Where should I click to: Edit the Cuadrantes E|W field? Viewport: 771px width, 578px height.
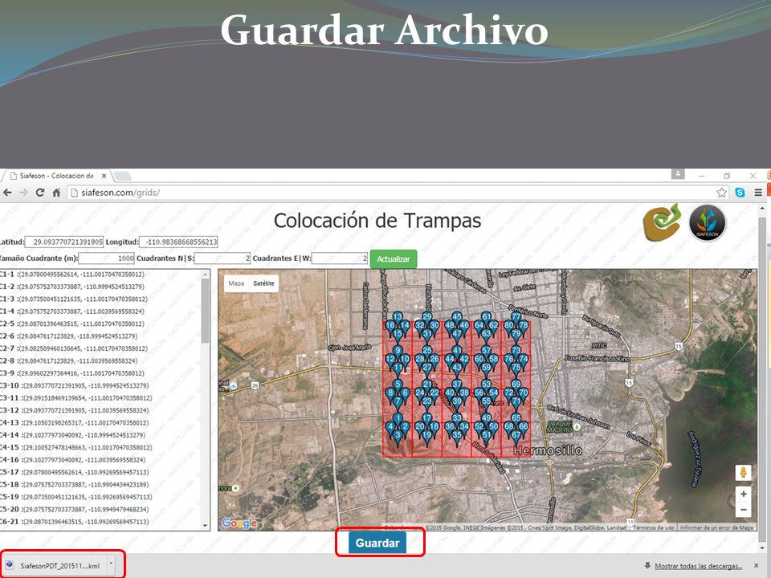(x=339, y=258)
